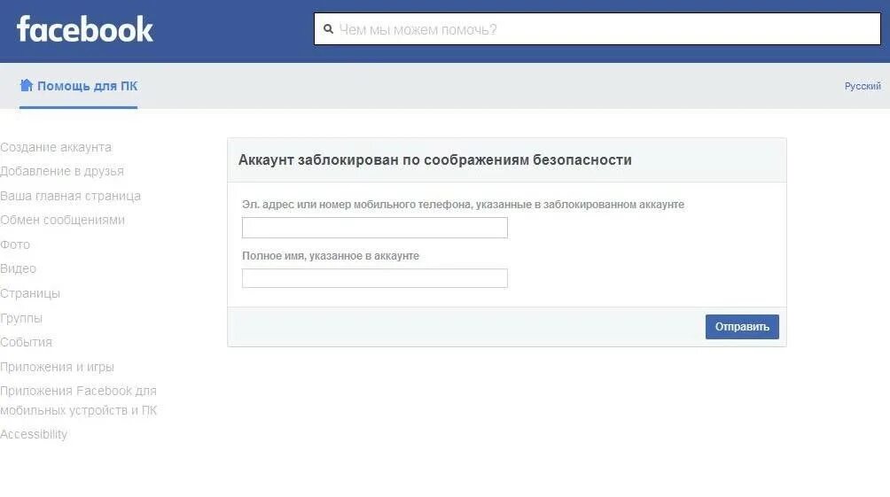Click the heading Аккаунт заблокирован по соображениям безопасности
The width and height of the screenshot is (890, 497).
[434, 160]
